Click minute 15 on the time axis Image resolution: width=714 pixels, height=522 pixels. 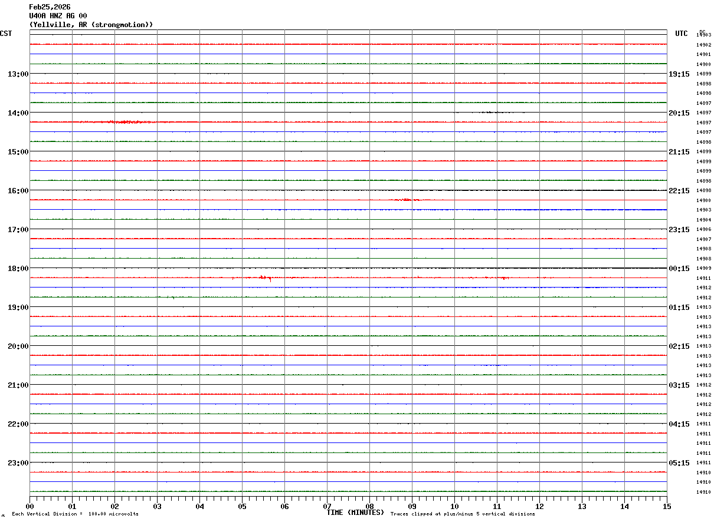[667, 506]
